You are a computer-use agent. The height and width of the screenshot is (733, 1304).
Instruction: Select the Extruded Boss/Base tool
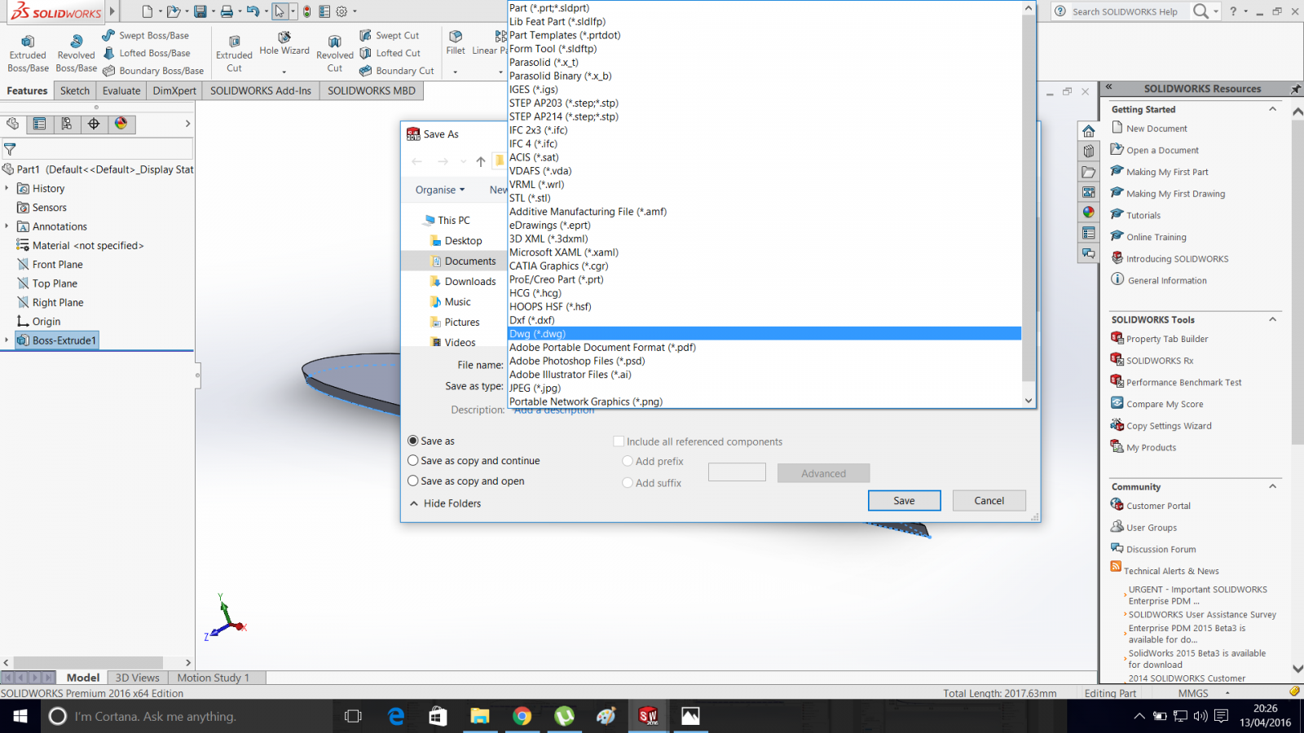pos(28,54)
